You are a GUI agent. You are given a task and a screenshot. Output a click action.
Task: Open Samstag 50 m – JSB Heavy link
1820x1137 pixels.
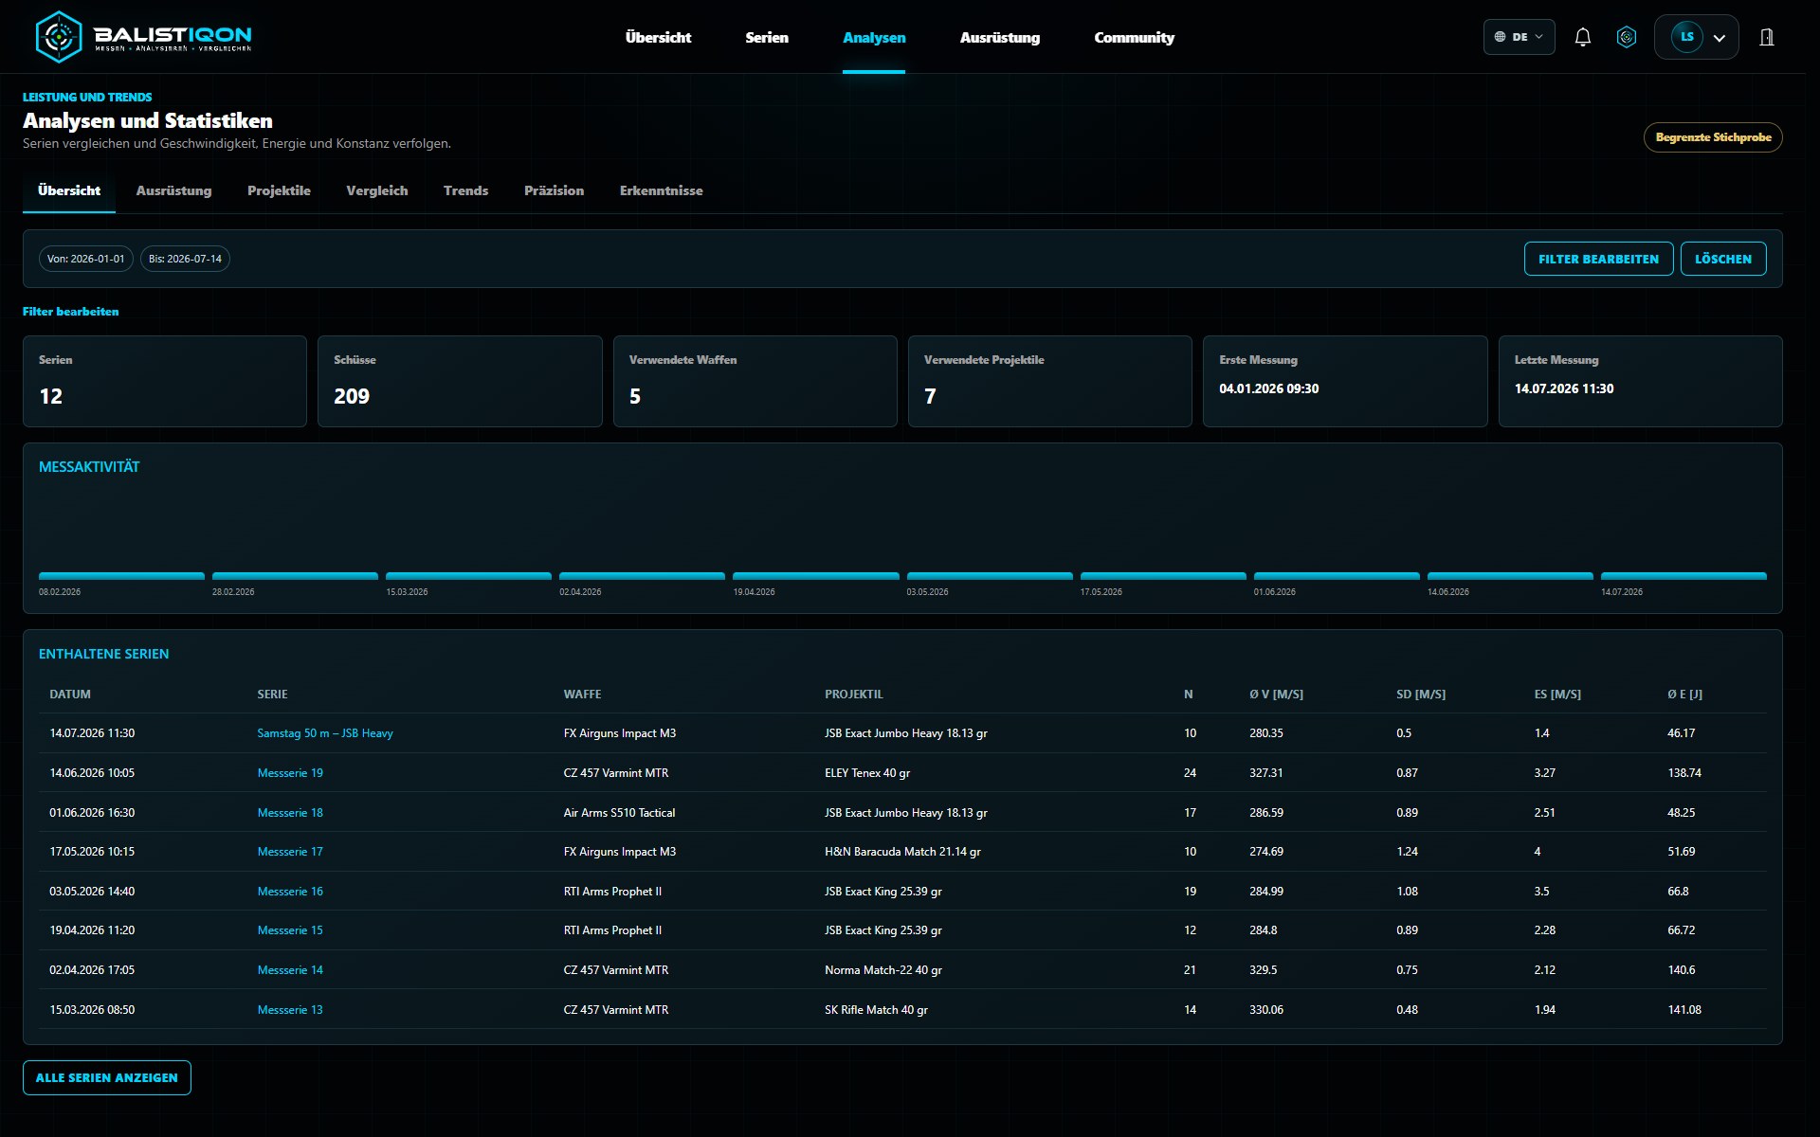(x=325, y=733)
